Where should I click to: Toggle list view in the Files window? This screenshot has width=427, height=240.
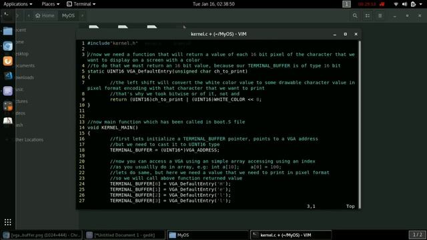tap(368, 15)
